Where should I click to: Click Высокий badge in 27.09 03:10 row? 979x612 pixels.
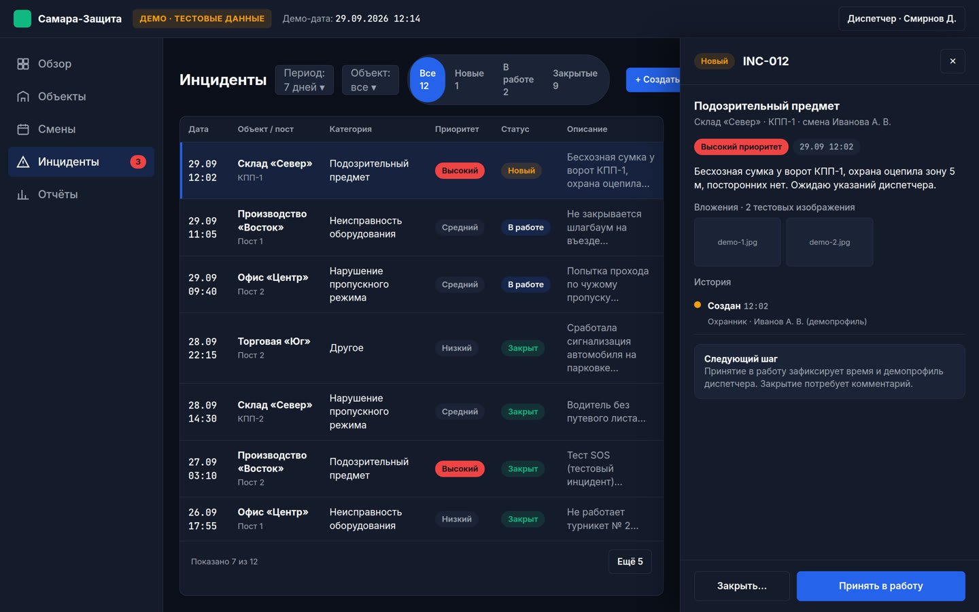coord(460,469)
